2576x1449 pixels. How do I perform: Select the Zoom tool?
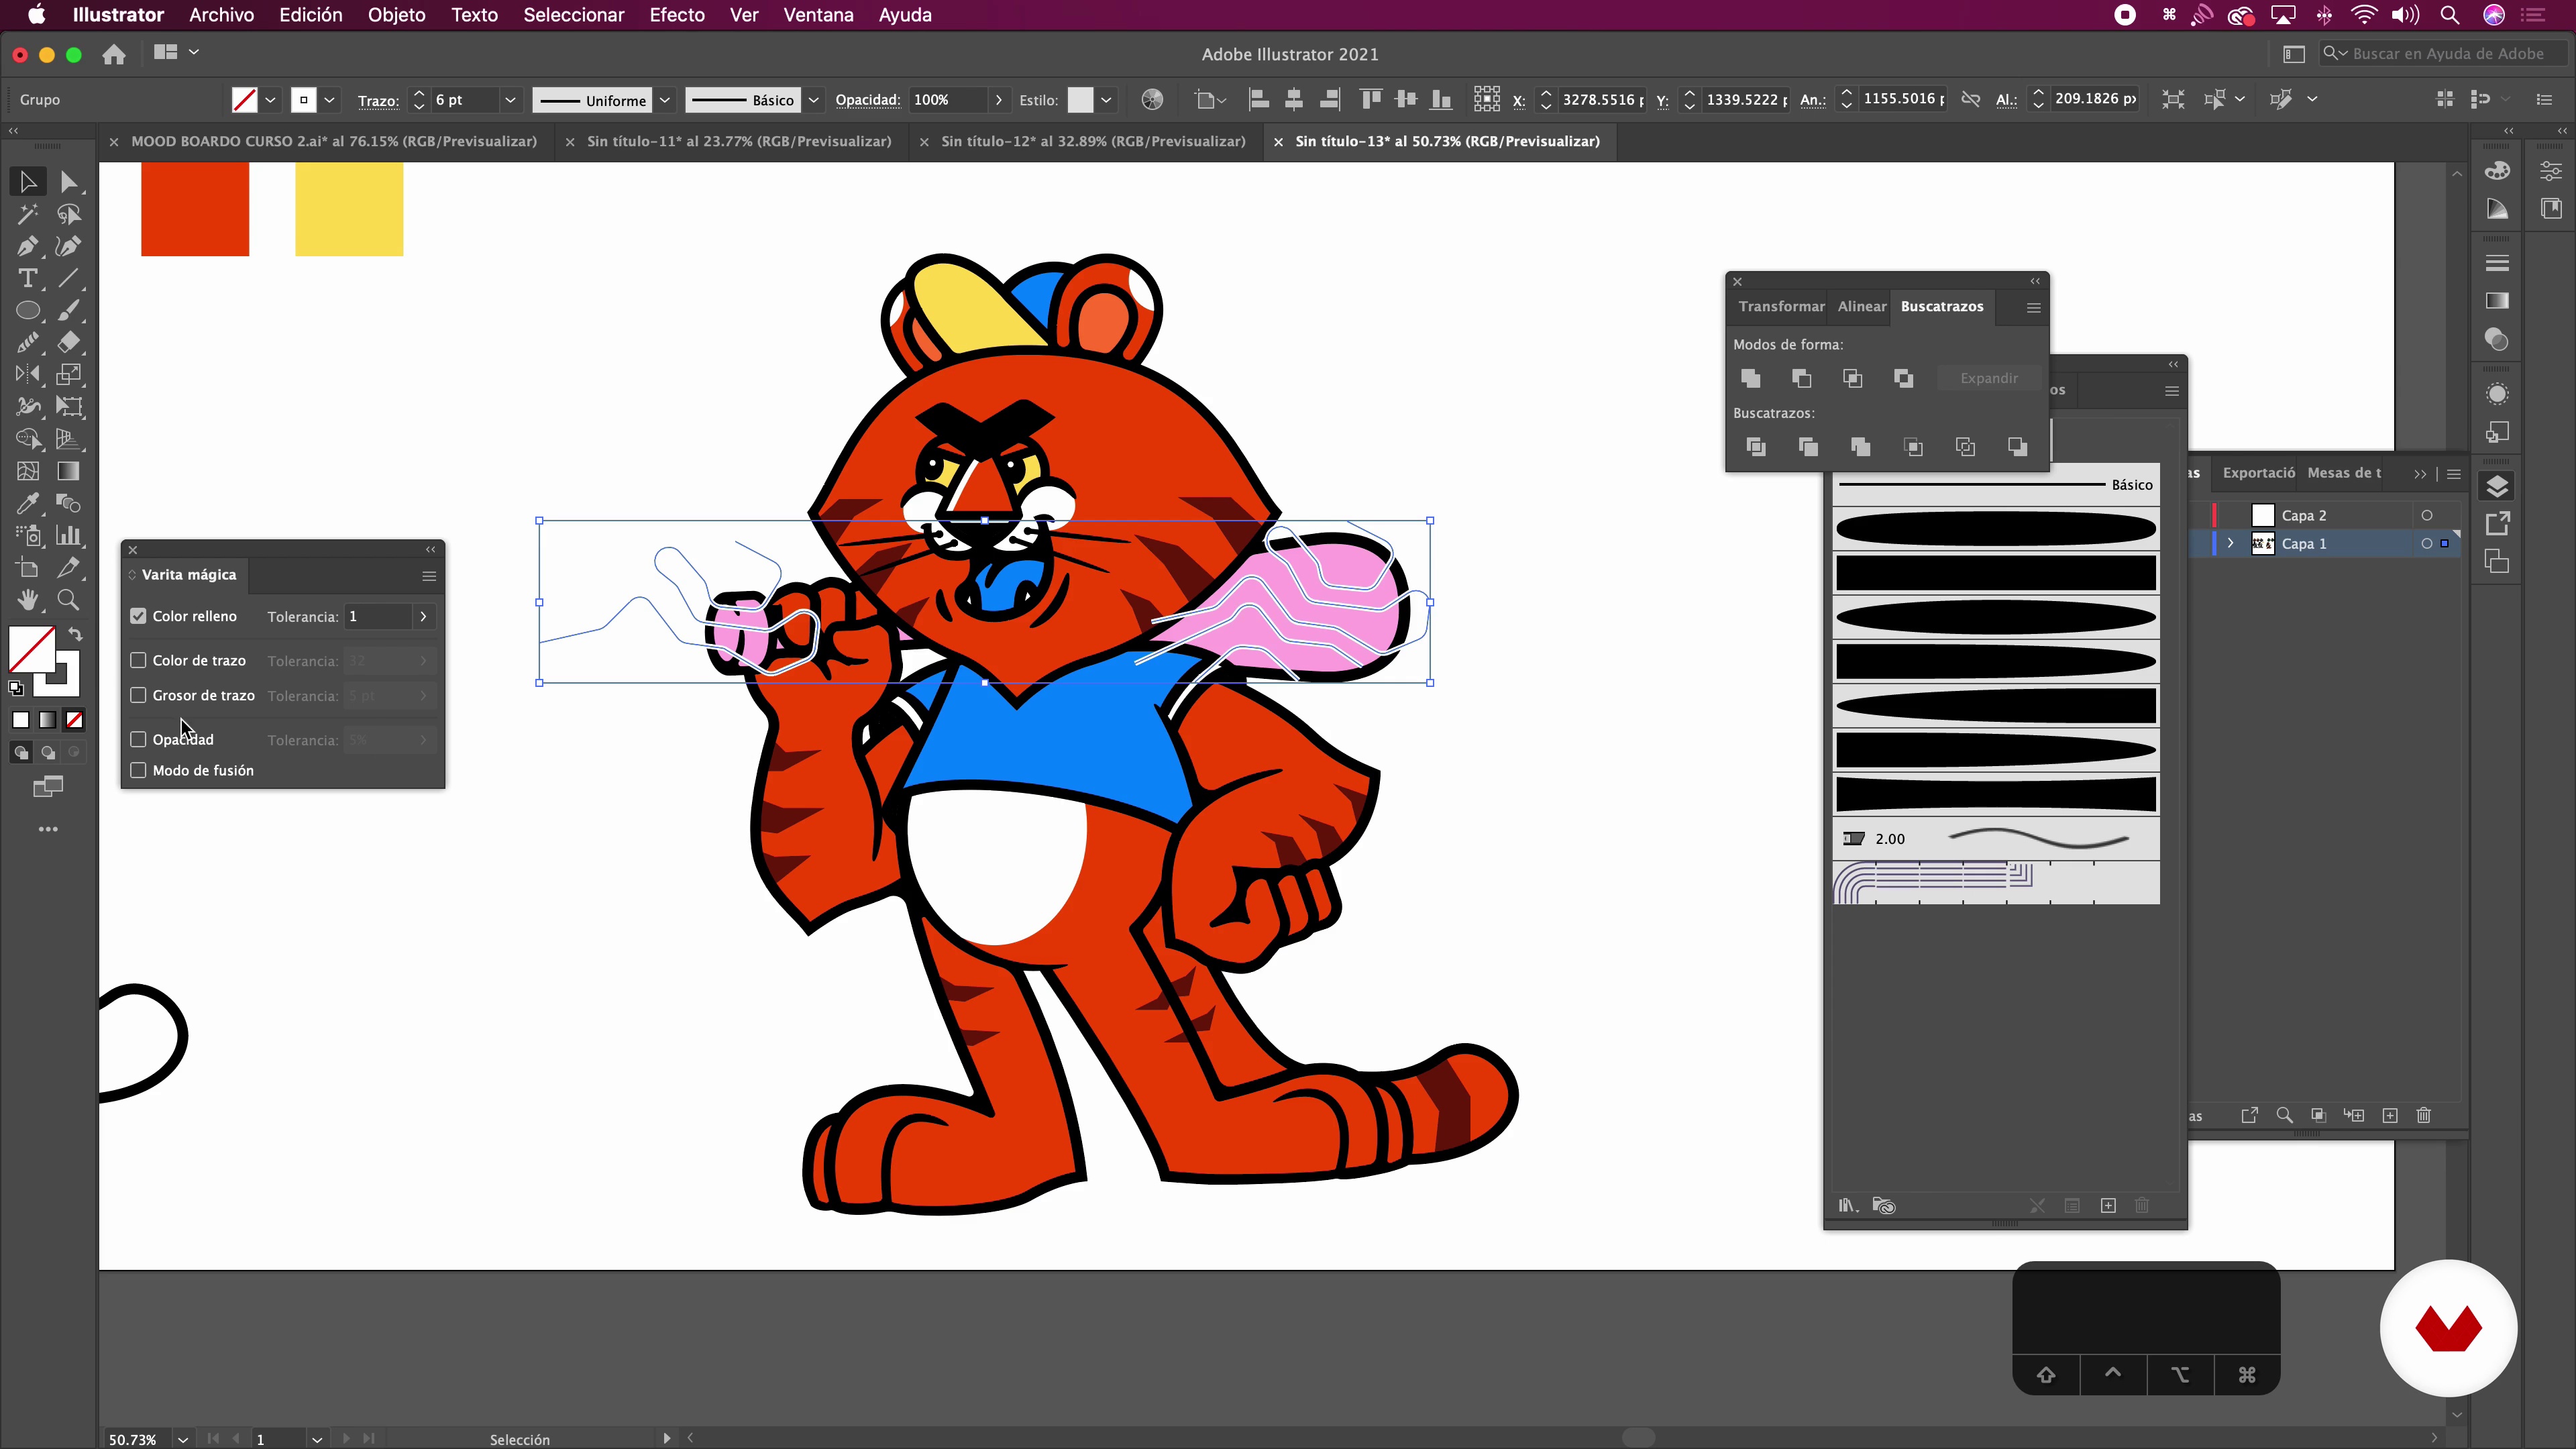(x=69, y=600)
